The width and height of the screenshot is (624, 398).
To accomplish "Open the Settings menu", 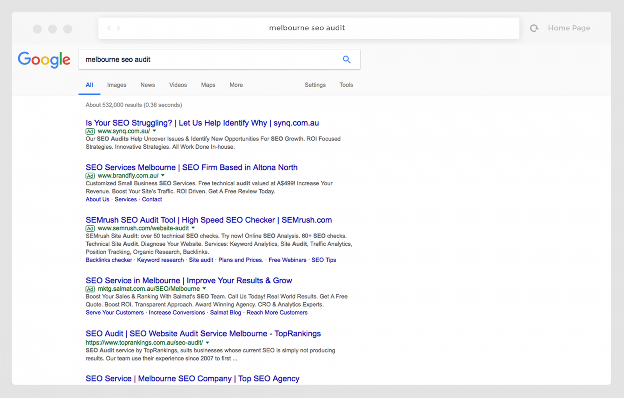I will click(315, 85).
